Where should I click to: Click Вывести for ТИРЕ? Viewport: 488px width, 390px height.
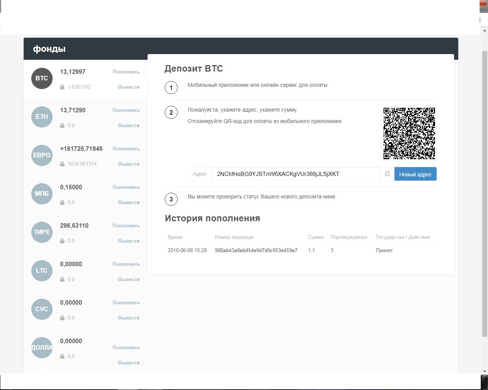tap(129, 241)
